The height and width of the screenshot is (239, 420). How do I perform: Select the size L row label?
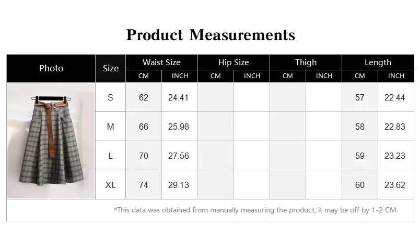click(x=110, y=156)
